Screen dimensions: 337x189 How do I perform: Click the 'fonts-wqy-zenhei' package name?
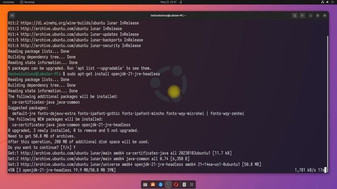[x=227, y=113]
